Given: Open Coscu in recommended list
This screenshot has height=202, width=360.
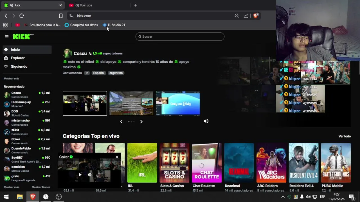Looking at the screenshot, I should pos(27,95).
